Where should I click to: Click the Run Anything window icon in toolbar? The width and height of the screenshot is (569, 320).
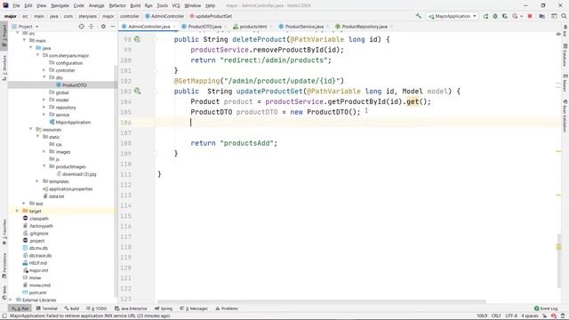point(554,16)
